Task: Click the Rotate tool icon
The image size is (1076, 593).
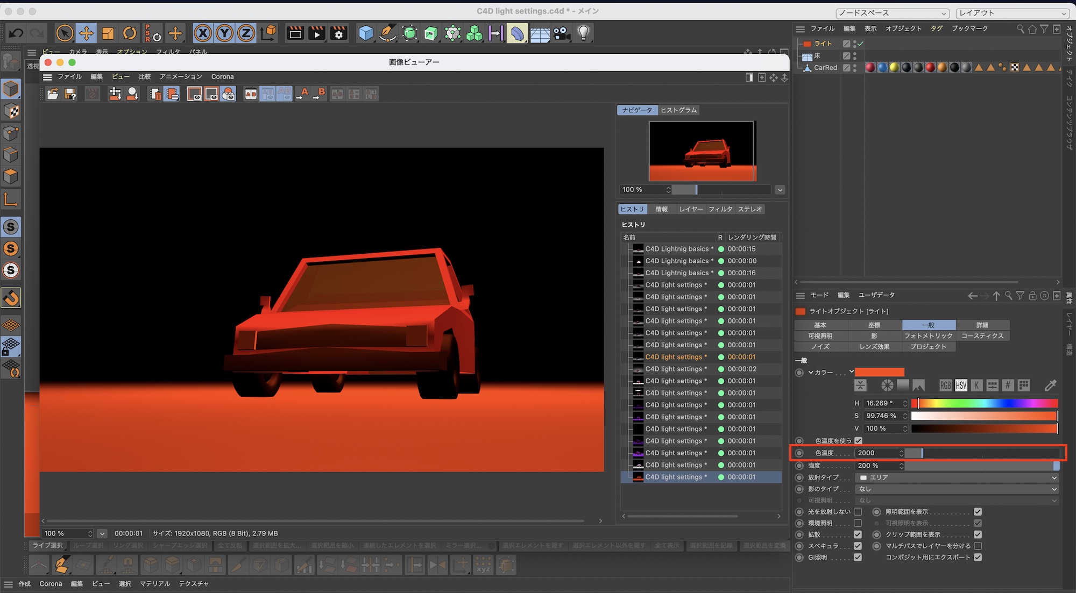Action: click(x=130, y=33)
